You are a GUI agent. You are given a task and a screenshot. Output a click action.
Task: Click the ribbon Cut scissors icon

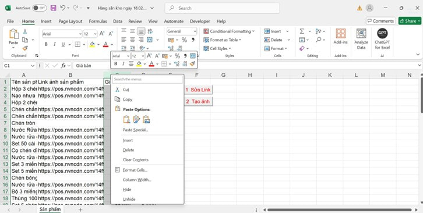click(x=25, y=31)
